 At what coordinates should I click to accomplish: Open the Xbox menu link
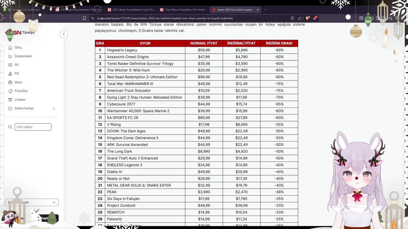tap(18, 82)
